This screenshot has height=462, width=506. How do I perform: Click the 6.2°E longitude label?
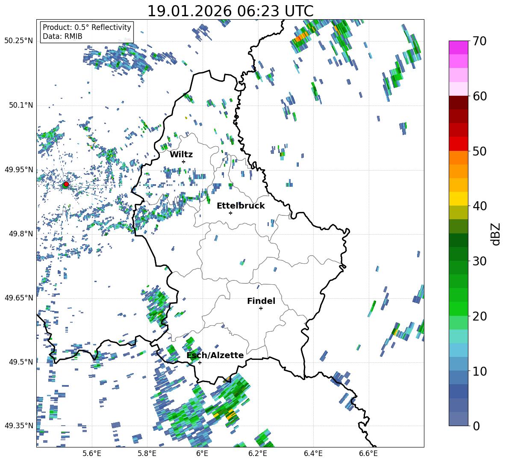(x=258, y=454)
